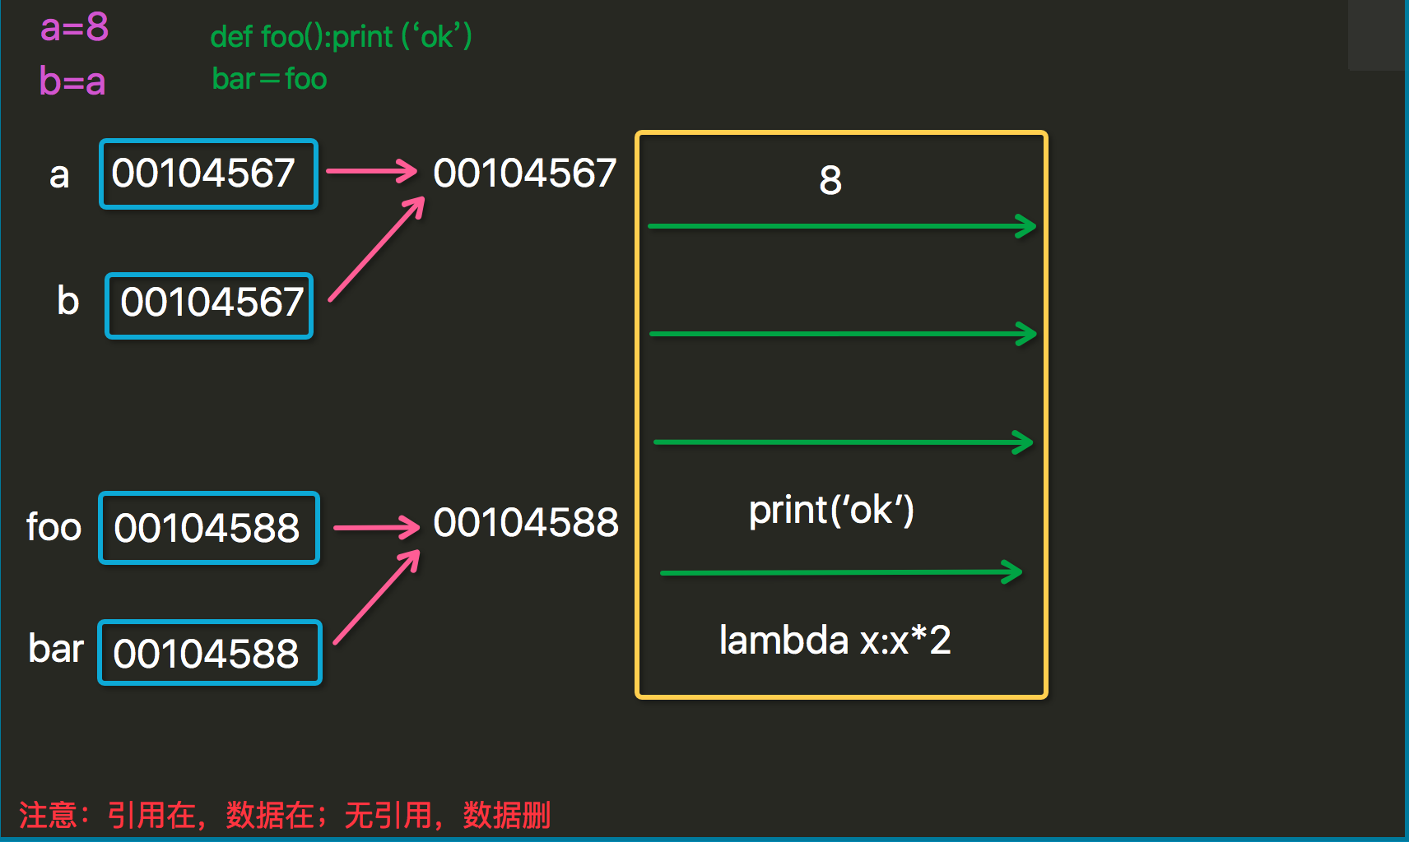
Task: Click the print('ok') text in memory box
Action: [x=831, y=511]
